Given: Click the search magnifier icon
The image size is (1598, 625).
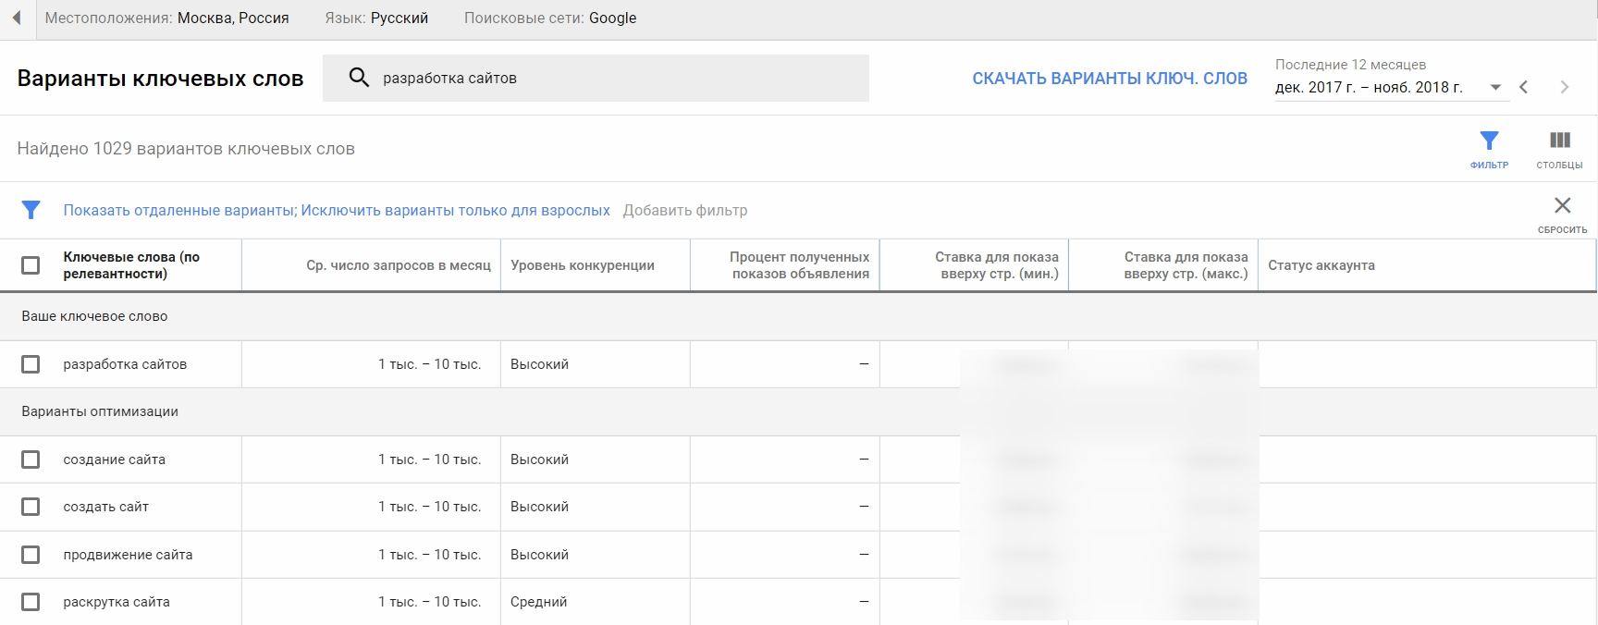Looking at the screenshot, I should 359,78.
